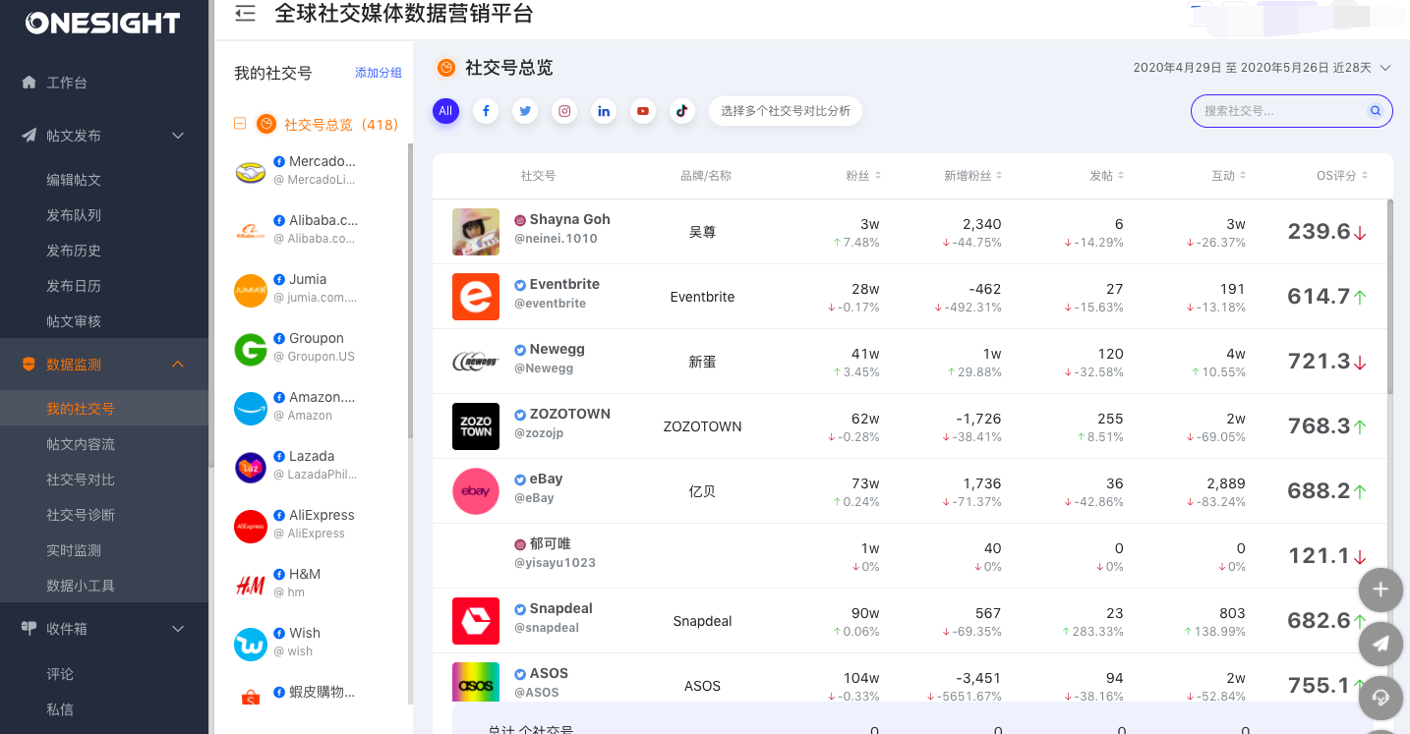The width and height of the screenshot is (1410, 734).
Task: Click the search magnifier icon
Action: [1376, 111]
